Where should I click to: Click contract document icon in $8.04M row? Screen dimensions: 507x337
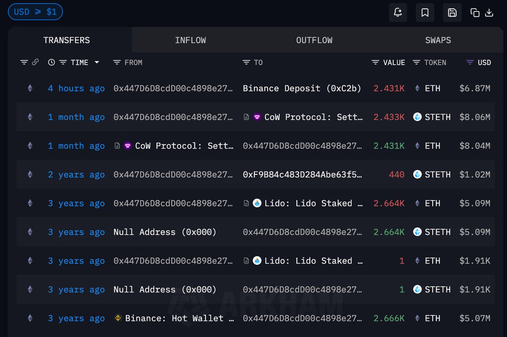117,146
